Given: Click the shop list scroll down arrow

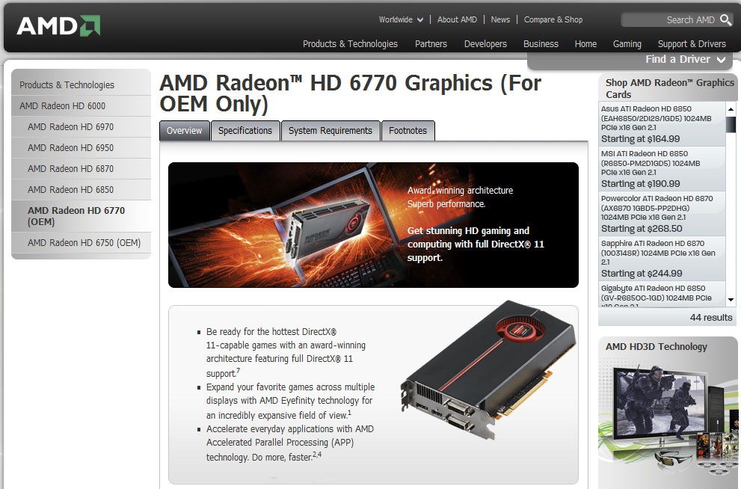Looking at the screenshot, I should (x=731, y=300).
